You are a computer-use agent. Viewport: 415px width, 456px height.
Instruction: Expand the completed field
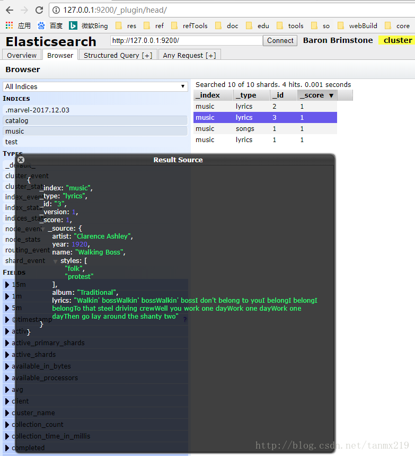pos(7,448)
